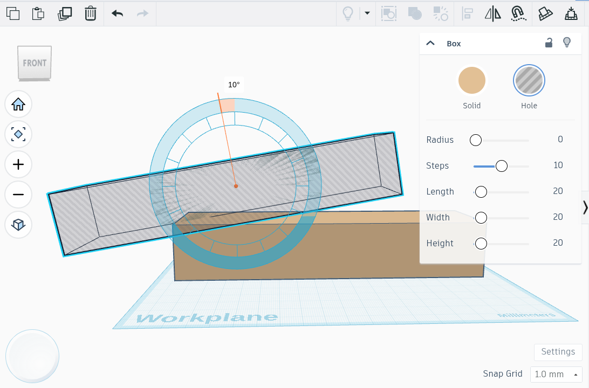Click the Steps slider handle
This screenshot has height=388, width=589.
[502, 166]
